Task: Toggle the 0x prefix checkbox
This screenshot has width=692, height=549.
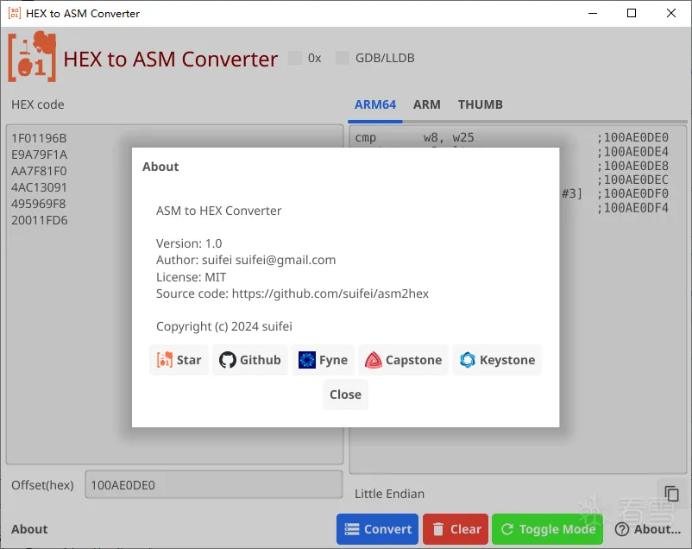Action: click(295, 58)
